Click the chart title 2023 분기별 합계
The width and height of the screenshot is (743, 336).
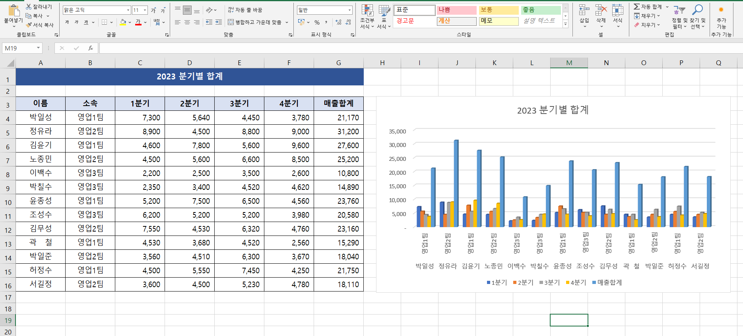click(553, 110)
